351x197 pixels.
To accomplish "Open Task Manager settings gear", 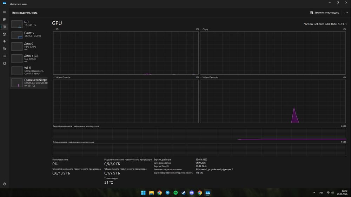I will [x=4, y=184].
